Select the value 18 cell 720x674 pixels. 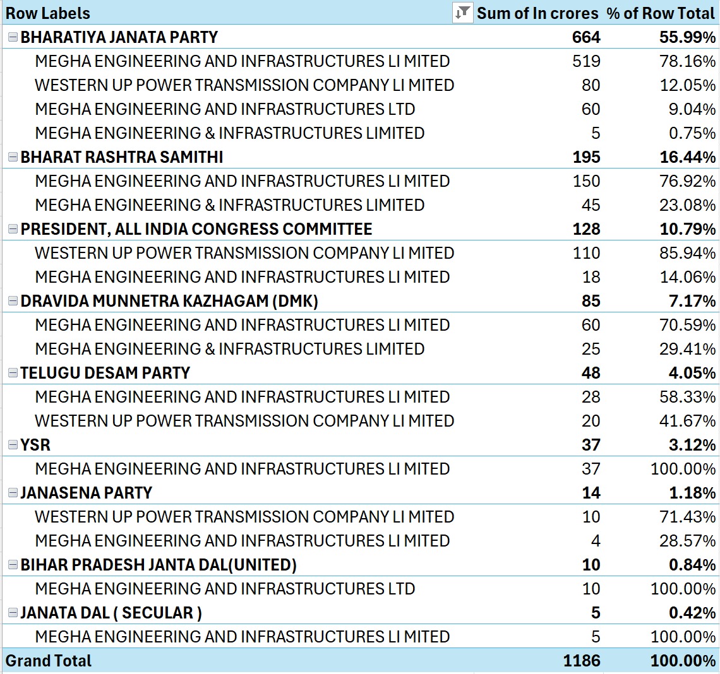[591, 277]
